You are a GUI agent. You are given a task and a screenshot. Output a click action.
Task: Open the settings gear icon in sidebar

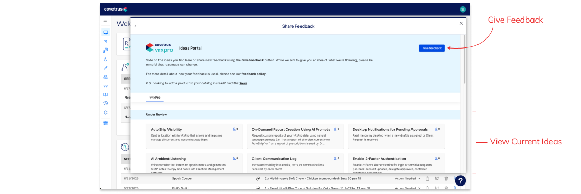(x=105, y=112)
